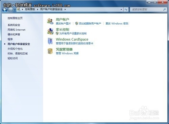Screen dimensions: 169x124
Task: Select 用户帐户和家庭安全 in the address breadcrumb
Action: coord(51,9)
